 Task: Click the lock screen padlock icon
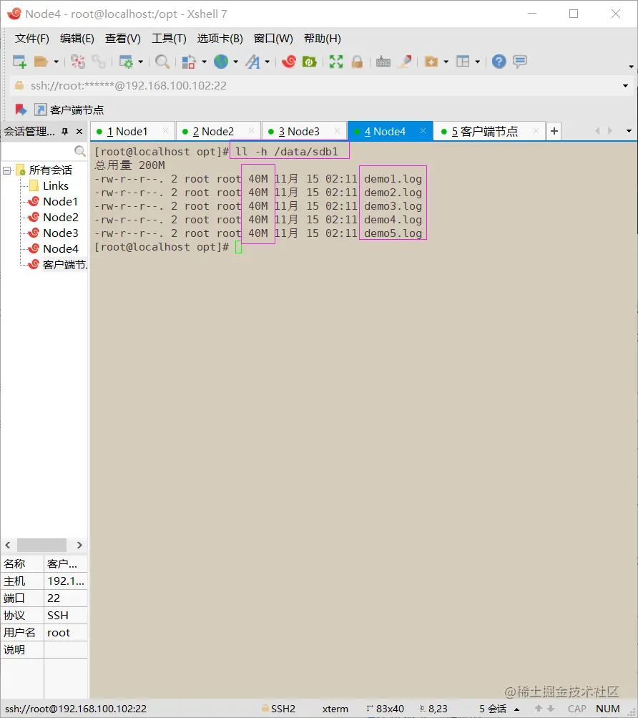[x=358, y=62]
